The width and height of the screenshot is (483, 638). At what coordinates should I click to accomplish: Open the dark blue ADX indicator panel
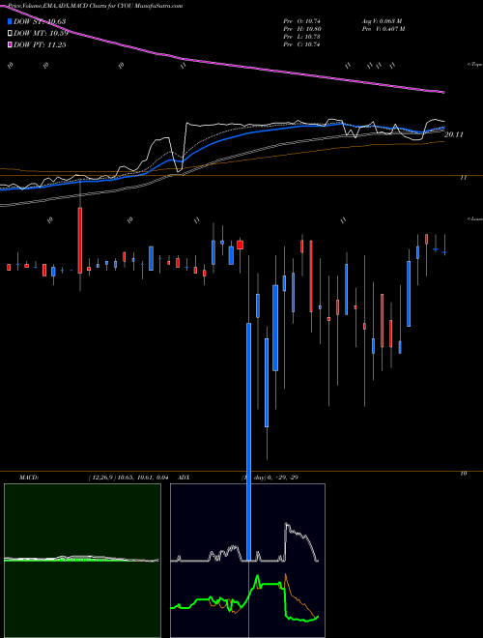click(x=247, y=561)
